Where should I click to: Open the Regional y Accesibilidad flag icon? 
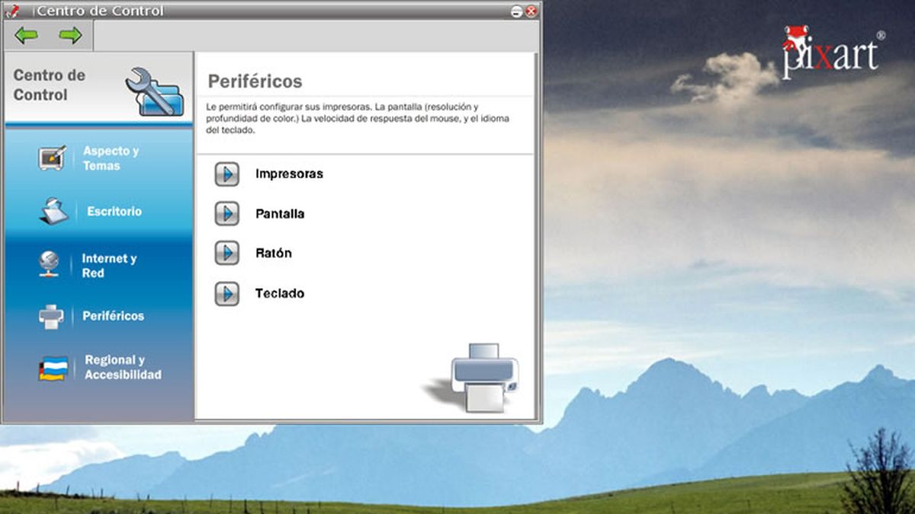53,368
